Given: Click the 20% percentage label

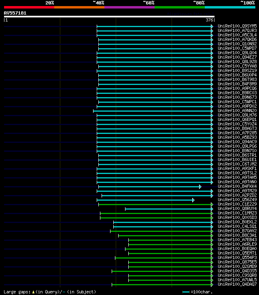Looking at the screenshot, I should point(50,3).
